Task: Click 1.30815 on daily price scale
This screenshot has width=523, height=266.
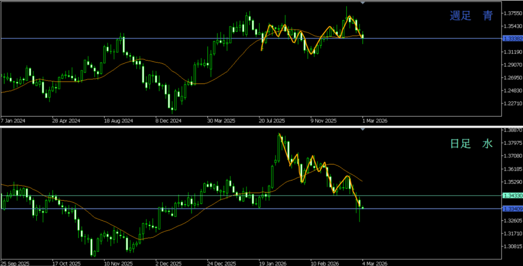Action: [512, 246]
